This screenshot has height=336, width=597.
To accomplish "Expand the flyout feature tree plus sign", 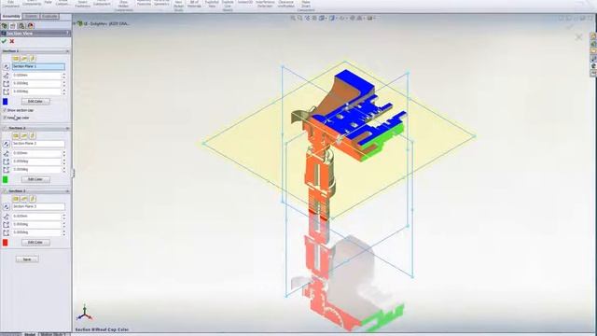I will 75,23.
